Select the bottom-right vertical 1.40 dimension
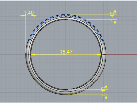This screenshot has height=103, width=137. 103,92
